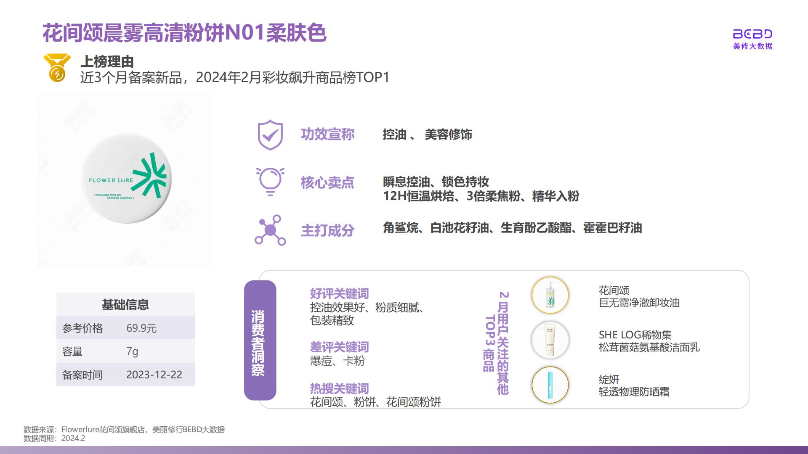Click the Flower Lure pressed powder image
808x454 pixels.
coord(126,179)
